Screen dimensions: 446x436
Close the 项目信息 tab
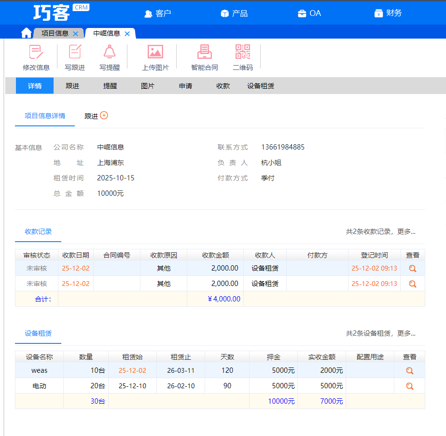pos(75,34)
